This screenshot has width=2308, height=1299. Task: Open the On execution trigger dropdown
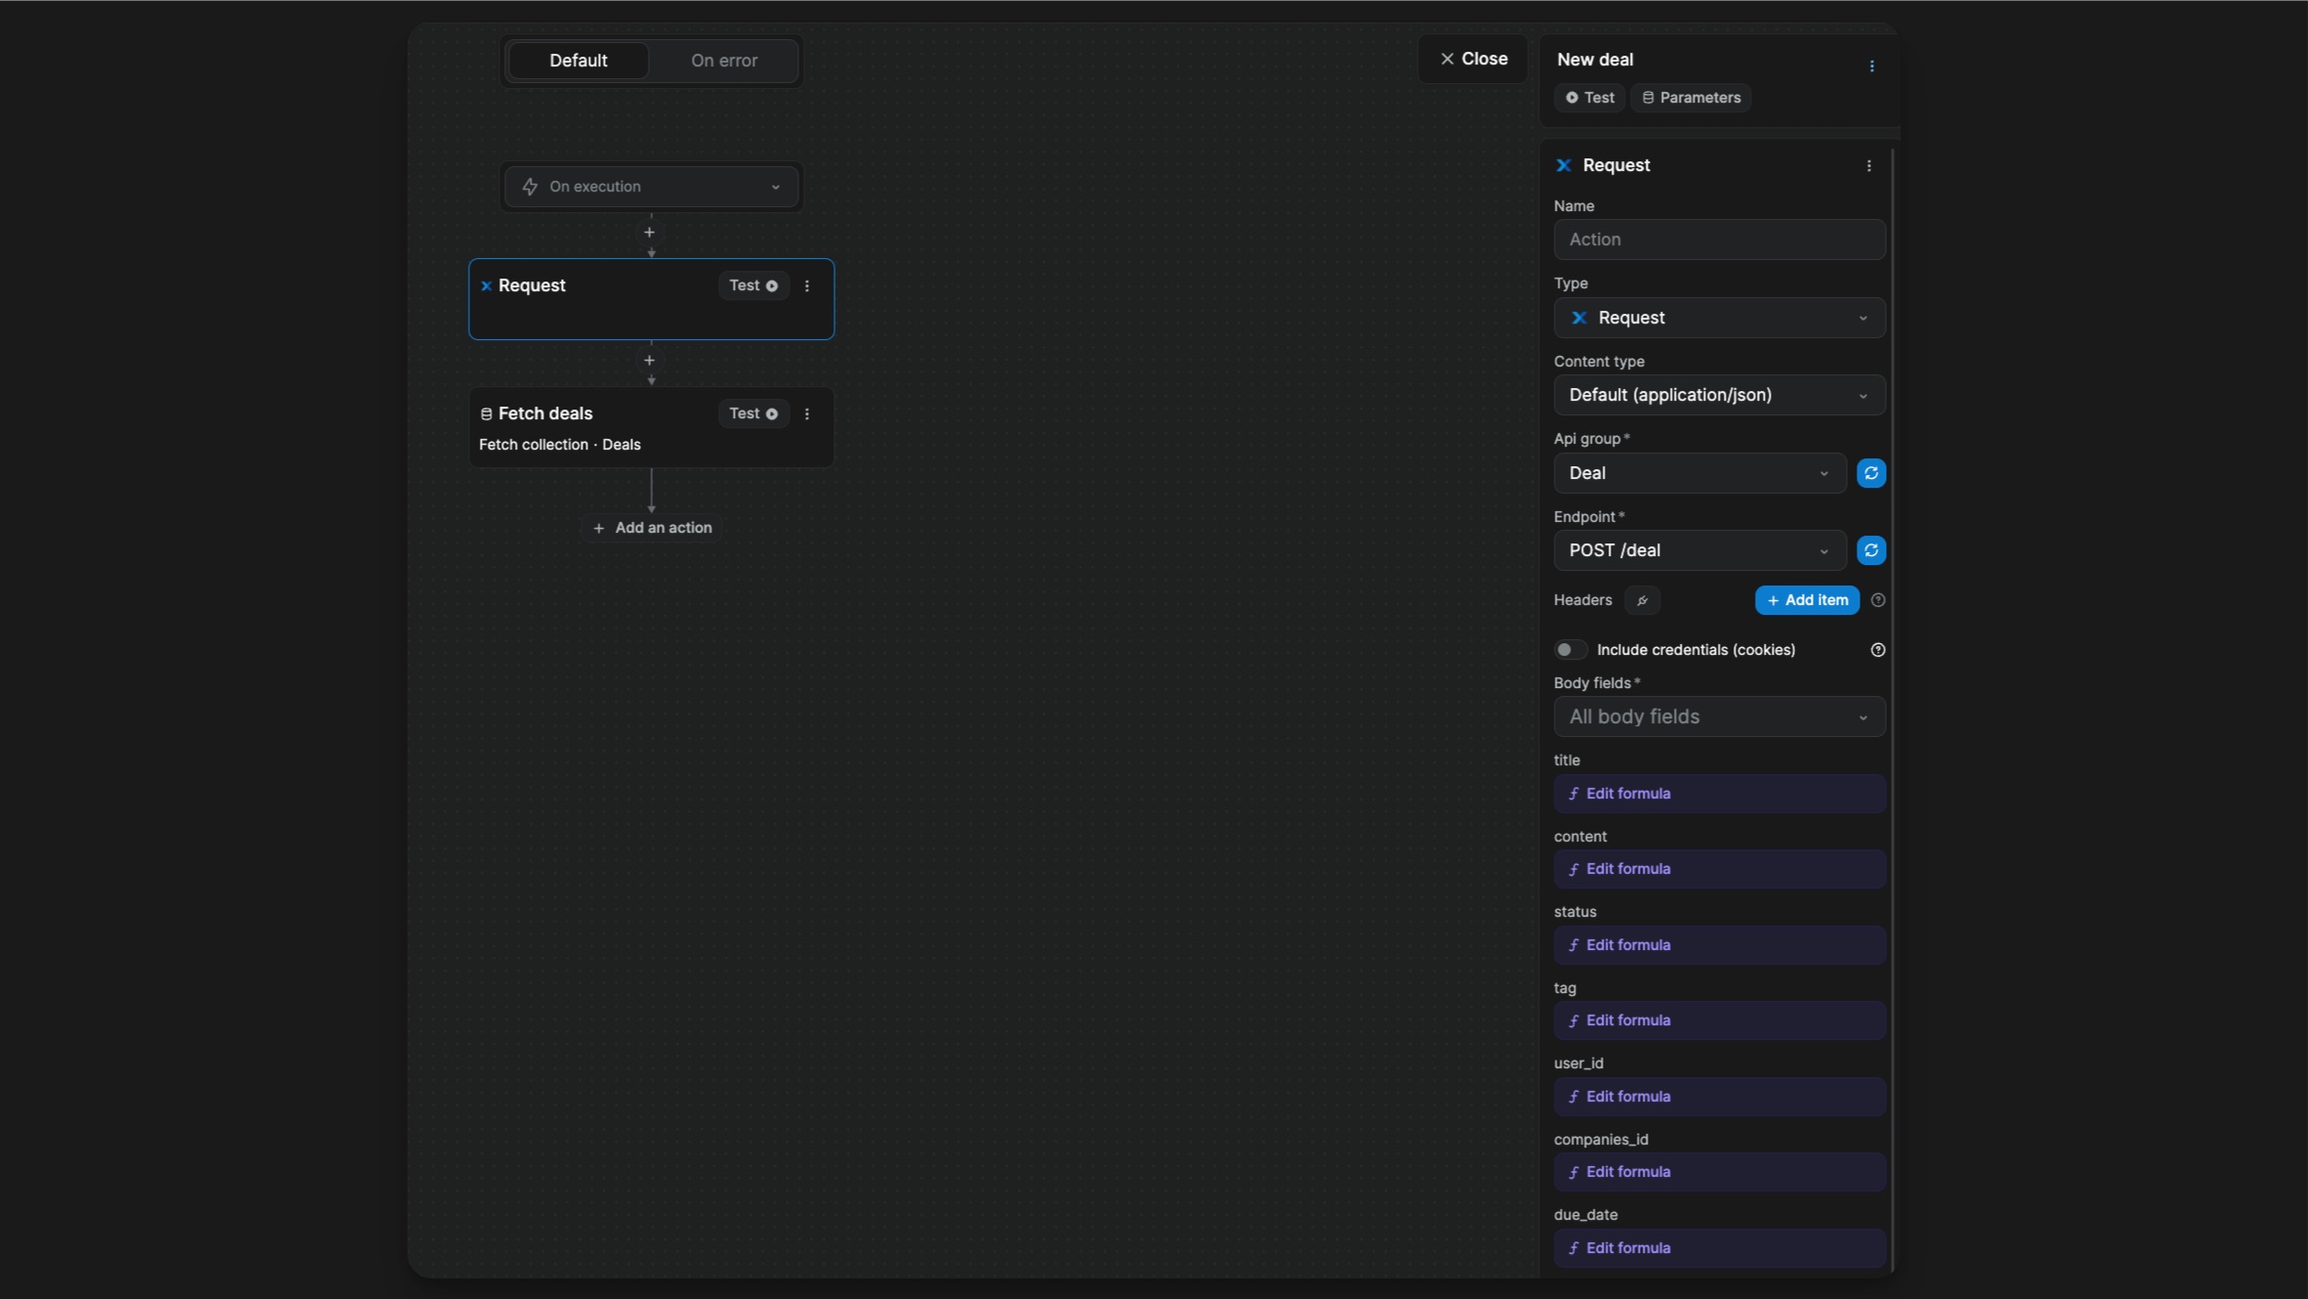coord(651,186)
